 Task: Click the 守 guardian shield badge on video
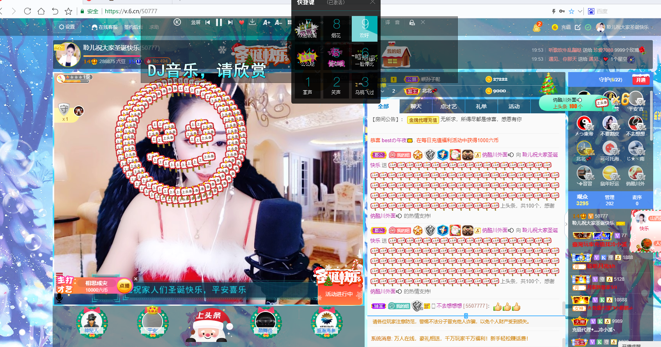click(64, 109)
